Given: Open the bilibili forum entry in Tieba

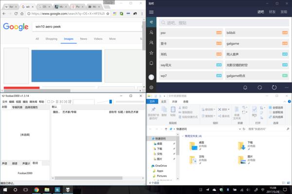Looking at the screenshot, I should pyautogui.click(x=257, y=32).
